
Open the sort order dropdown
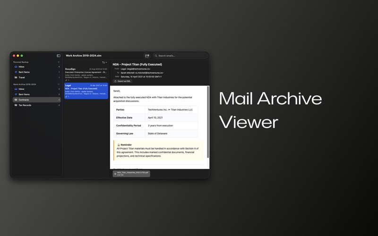click(x=104, y=62)
